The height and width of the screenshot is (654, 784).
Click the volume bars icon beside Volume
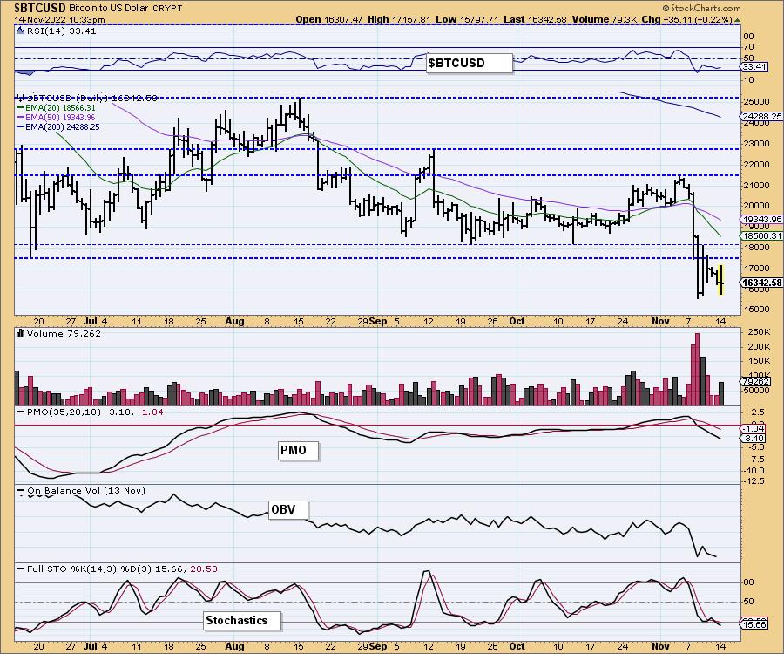(21, 333)
